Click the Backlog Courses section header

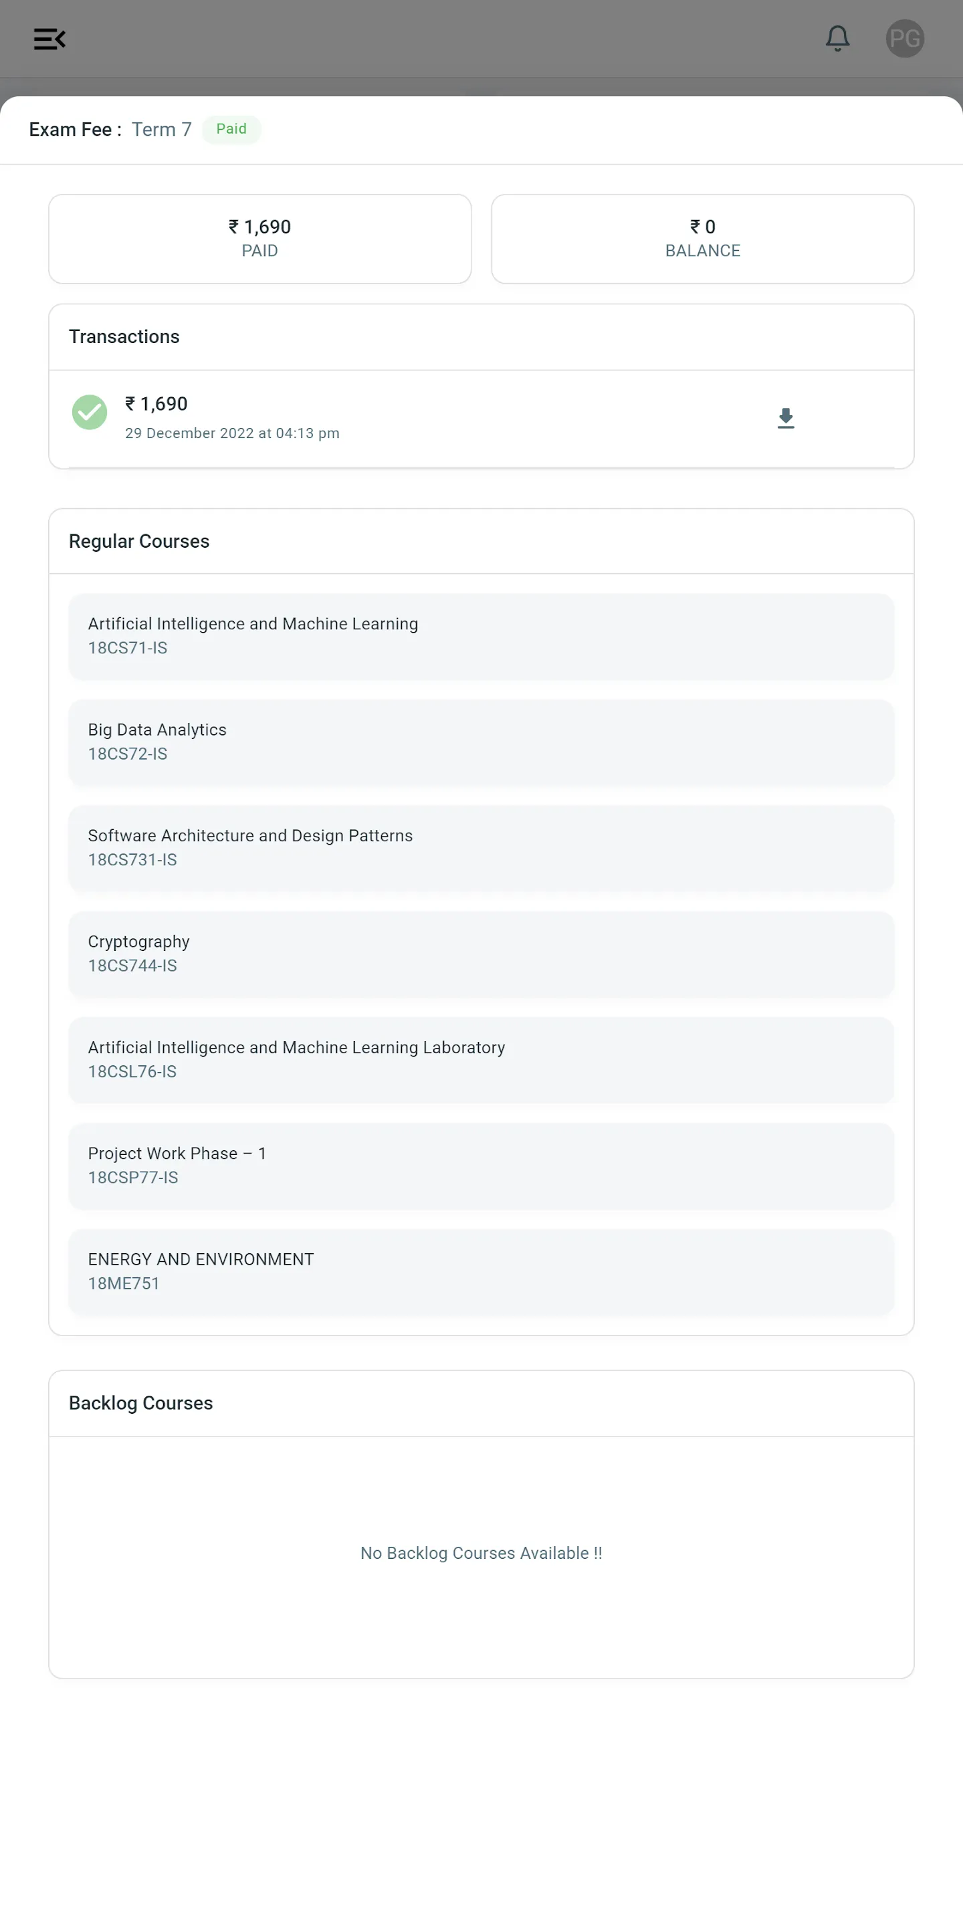coord(140,1402)
